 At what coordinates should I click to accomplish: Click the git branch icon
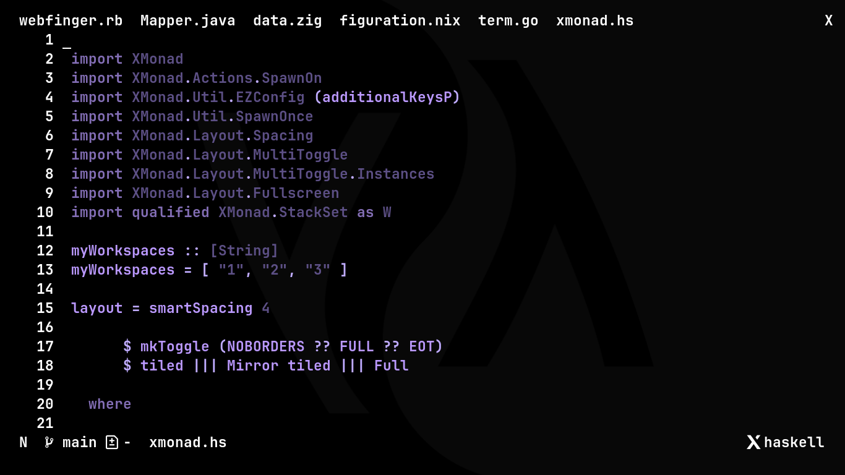pos(49,442)
